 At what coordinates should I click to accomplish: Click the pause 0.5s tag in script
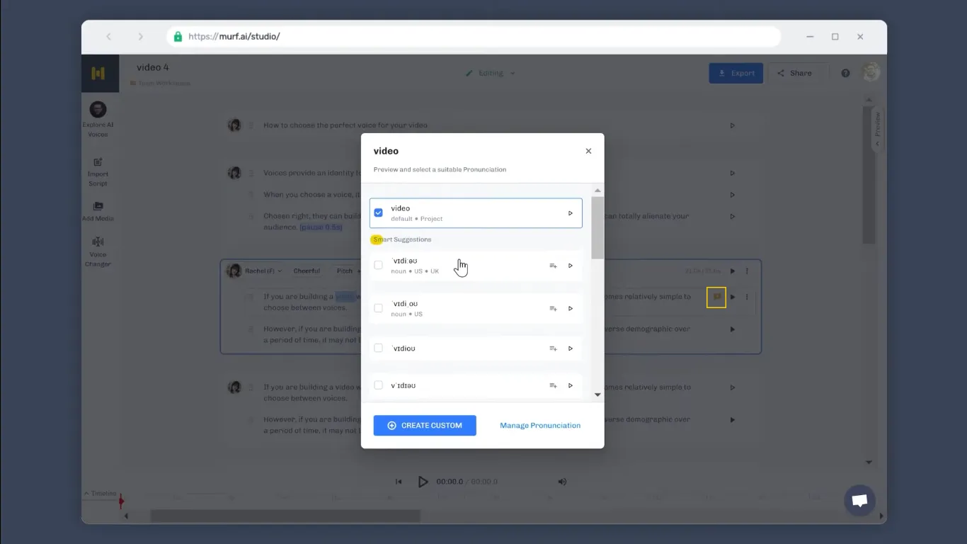pos(321,227)
